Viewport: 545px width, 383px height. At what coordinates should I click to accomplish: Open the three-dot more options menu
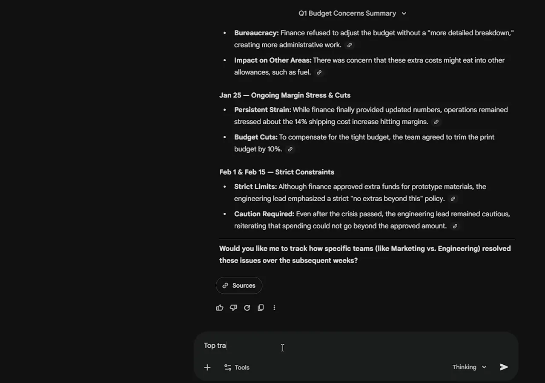(274, 308)
